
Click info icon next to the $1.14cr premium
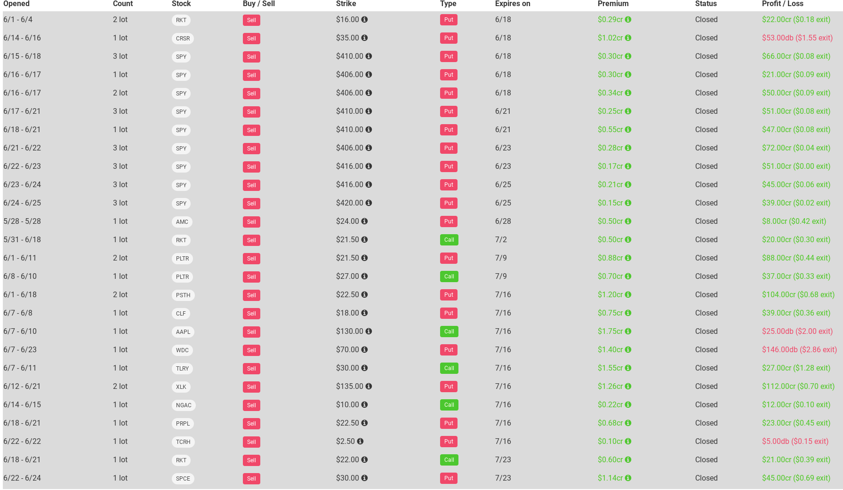pos(628,478)
